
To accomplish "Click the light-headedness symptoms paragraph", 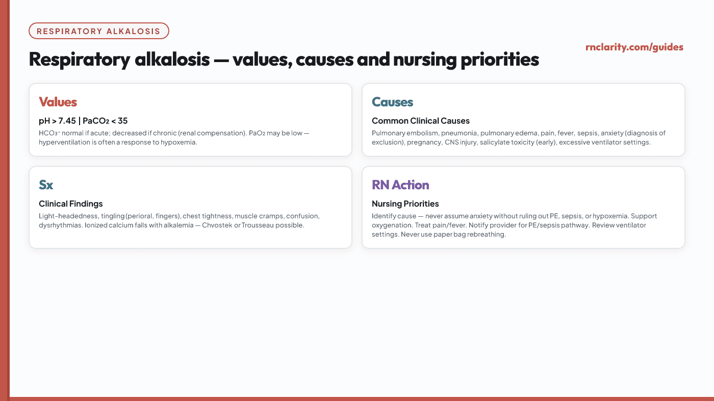I will (179, 220).
